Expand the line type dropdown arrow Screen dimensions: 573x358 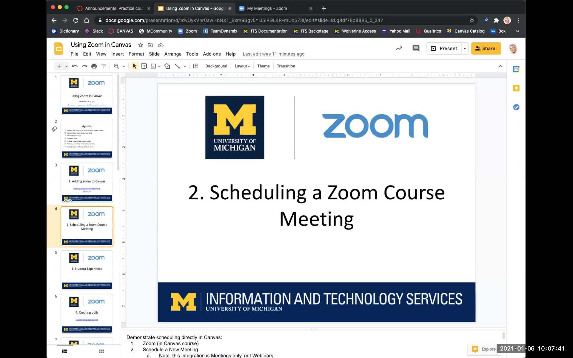pyautogui.click(x=185, y=66)
